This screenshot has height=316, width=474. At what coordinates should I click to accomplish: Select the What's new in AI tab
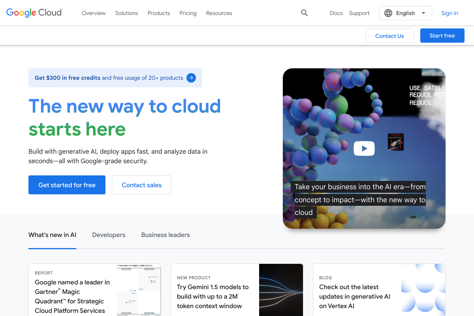click(x=52, y=235)
